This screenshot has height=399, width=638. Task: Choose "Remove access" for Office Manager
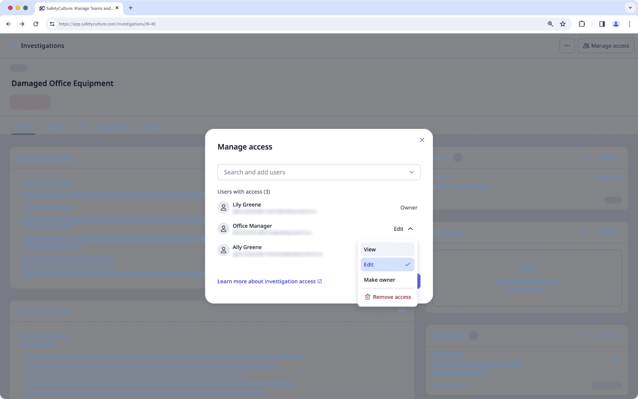click(391, 296)
